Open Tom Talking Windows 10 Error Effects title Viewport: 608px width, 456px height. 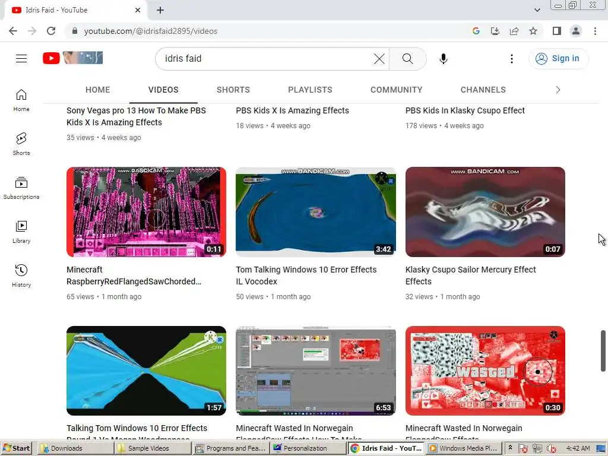pyautogui.click(x=306, y=275)
